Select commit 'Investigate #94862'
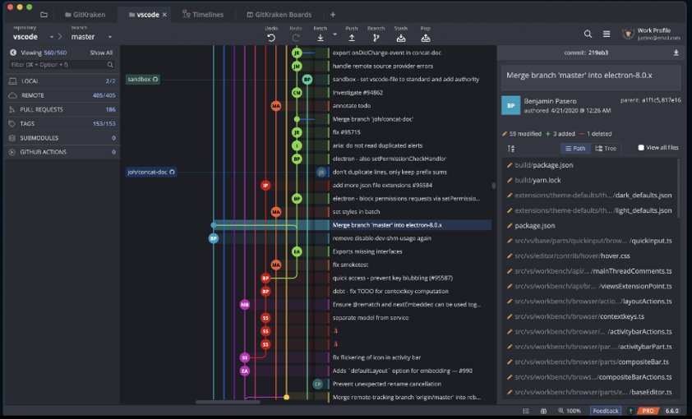This screenshot has width=692, height=419. pos(358,93)
